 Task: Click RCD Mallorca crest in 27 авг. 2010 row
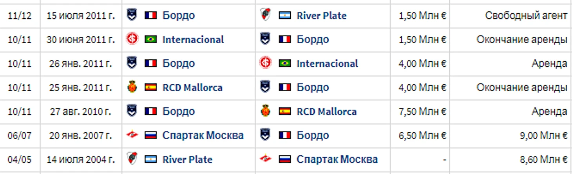tap(265, 111)
